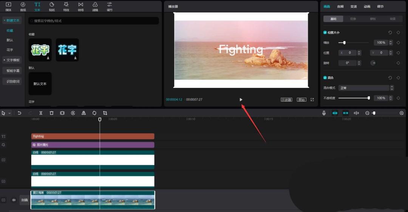Click the microphone record voiceover icon
Image resolution: width=408 pixels, height=212 pixels.
click(x=324, y=113)
